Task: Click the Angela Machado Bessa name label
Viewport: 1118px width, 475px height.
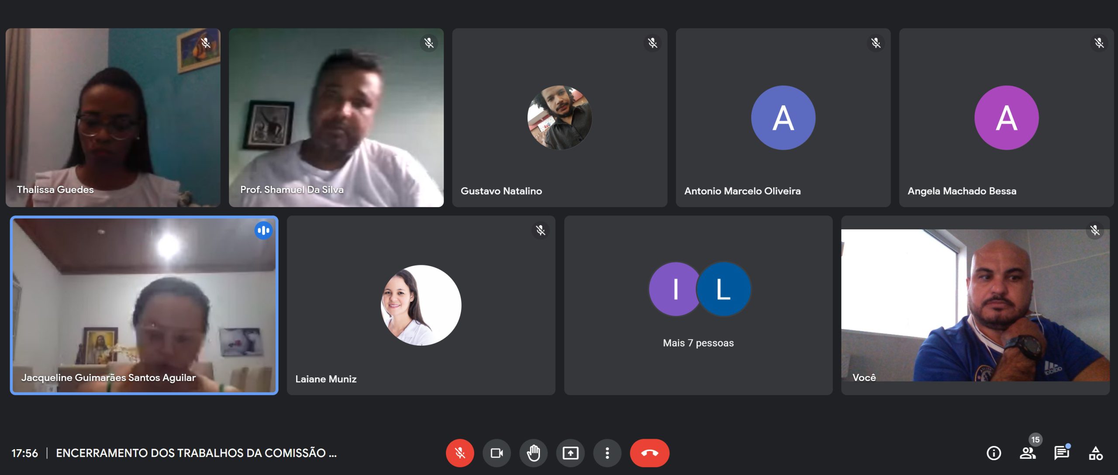Action: click(962, 191)
